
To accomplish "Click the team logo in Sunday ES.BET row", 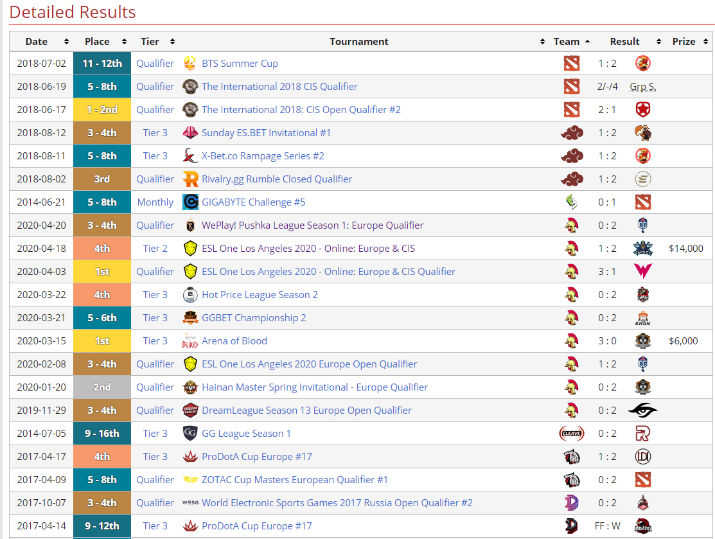I will coord(571,133).
